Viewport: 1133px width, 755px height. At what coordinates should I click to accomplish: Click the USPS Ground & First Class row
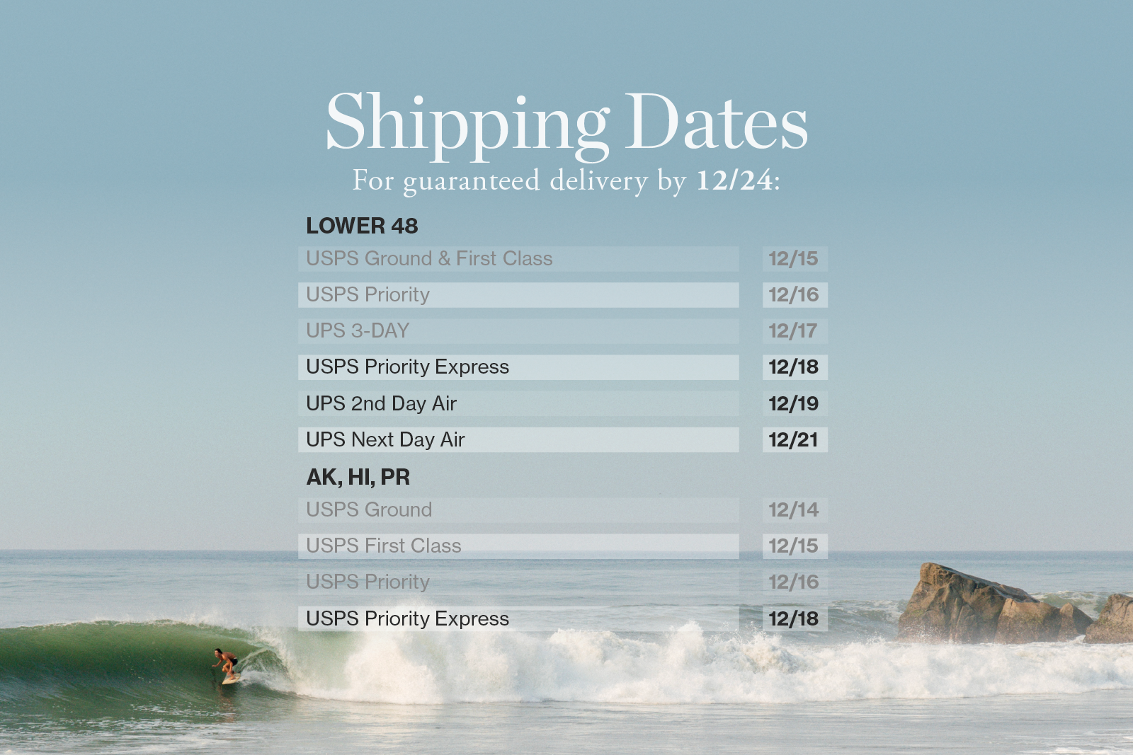tap(518, 259)
